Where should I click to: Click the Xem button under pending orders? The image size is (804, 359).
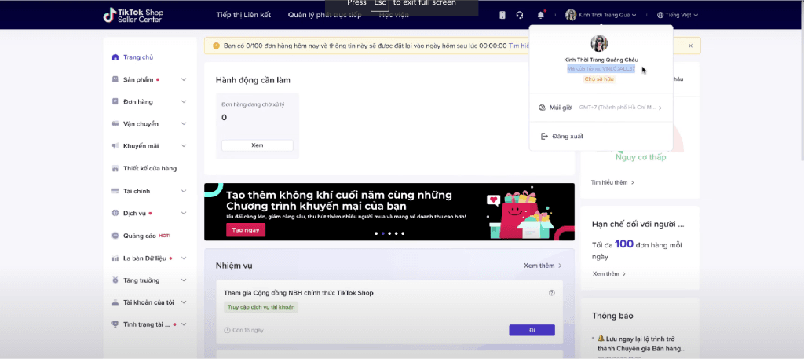point(257,145)
